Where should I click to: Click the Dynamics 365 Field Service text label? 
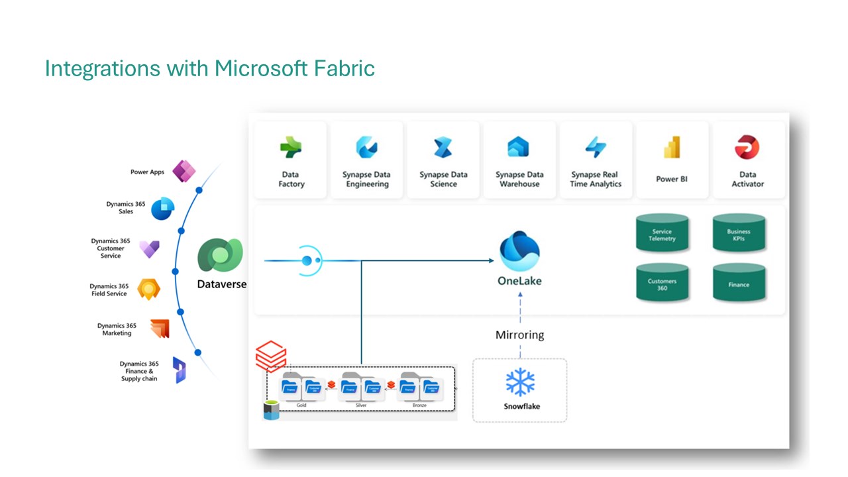pos(109,290)
